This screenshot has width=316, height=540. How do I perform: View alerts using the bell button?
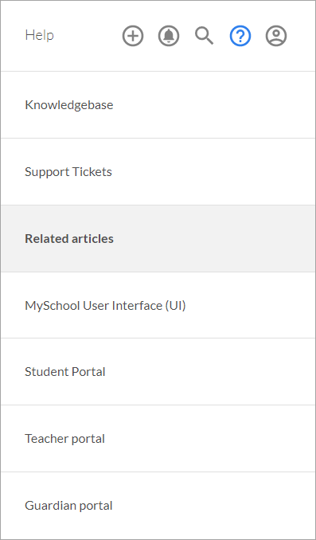point(169,36)
